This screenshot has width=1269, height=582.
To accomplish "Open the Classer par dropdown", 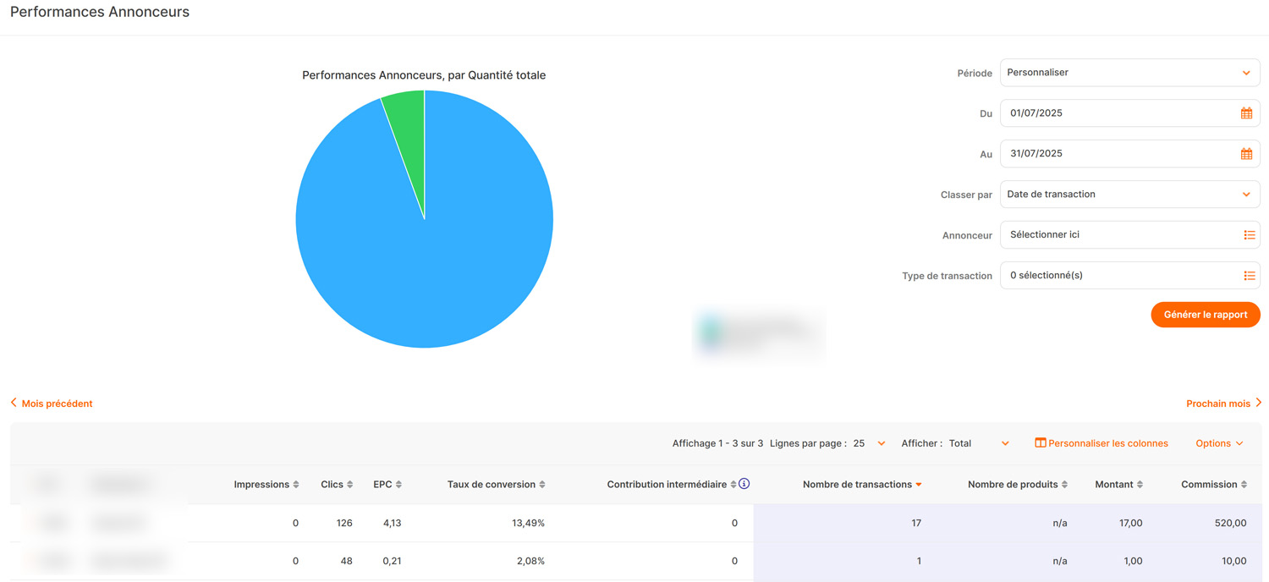I will [x=1129, y=195].
